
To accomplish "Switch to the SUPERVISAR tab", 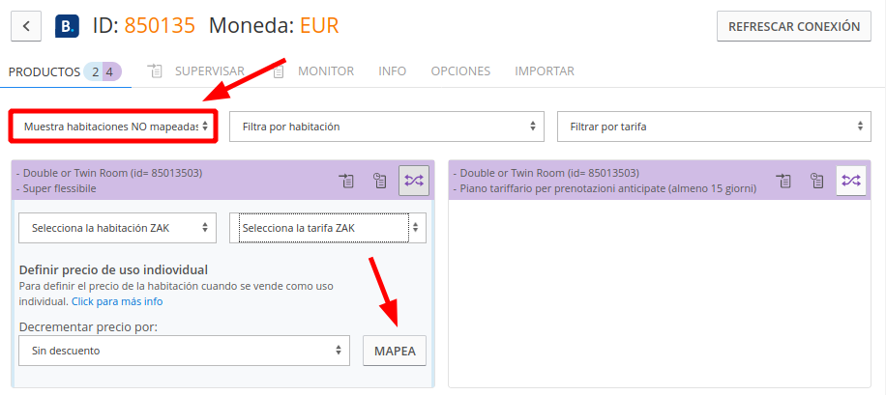I will tap(208, 71).
